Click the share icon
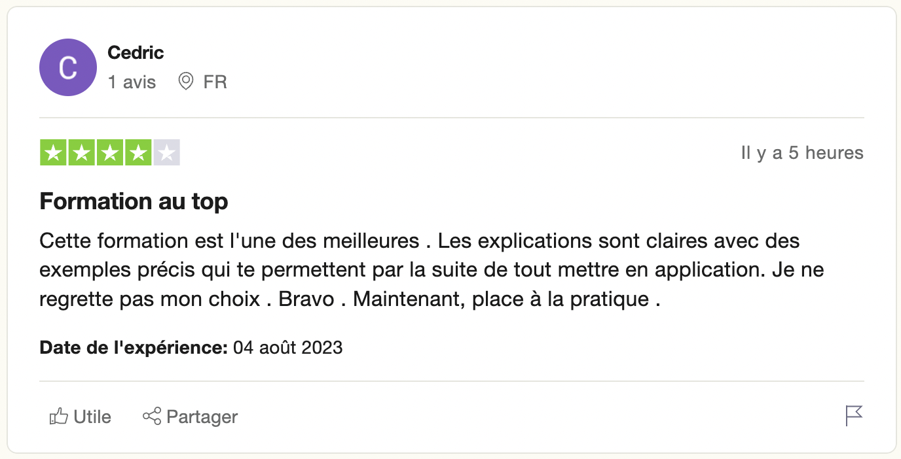 tap(152, 416)
